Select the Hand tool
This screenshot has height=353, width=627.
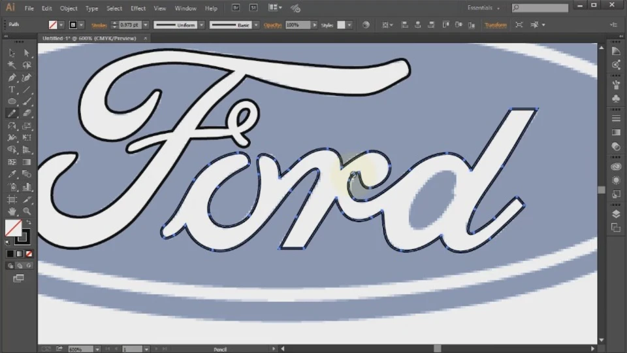click(12, 211)
